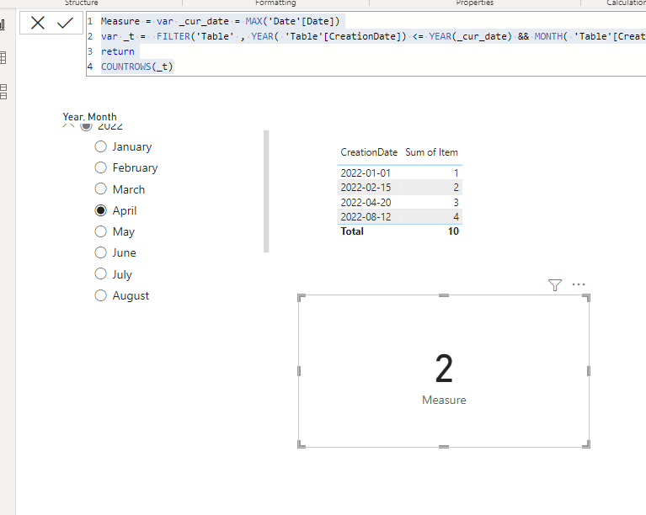
Task: Click the 2022-01-01 table cell
Action: point(366,173)
